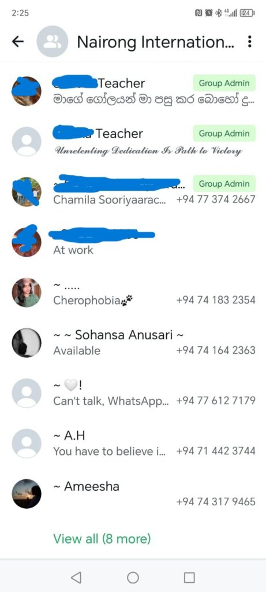
Task: Tap the Android recent apps square
Action: [x=189, y=578]
